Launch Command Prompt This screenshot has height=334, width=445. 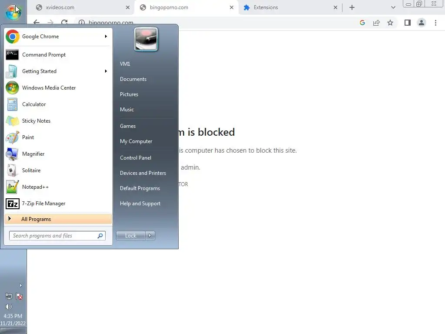58,55
